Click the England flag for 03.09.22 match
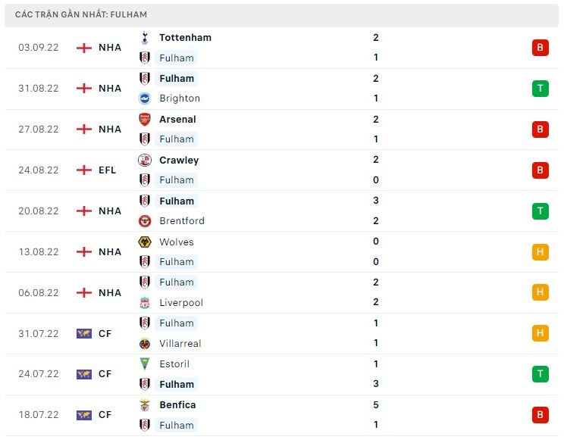The width and height of the screenshot is (564, 440). (83, 48)
